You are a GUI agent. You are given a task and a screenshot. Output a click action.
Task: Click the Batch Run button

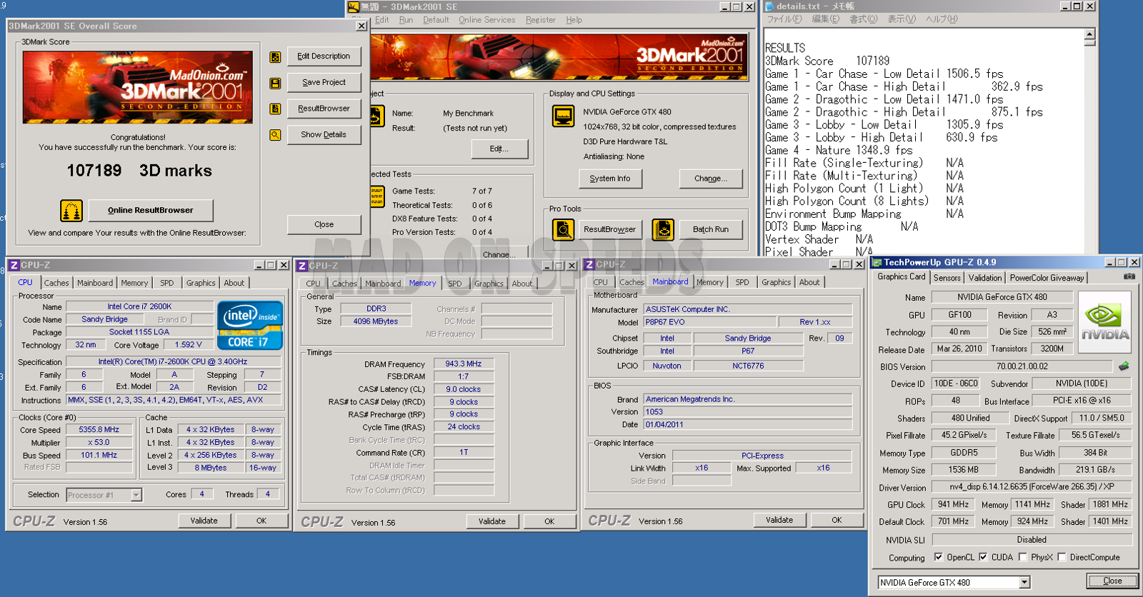click(x=711, y=229)
